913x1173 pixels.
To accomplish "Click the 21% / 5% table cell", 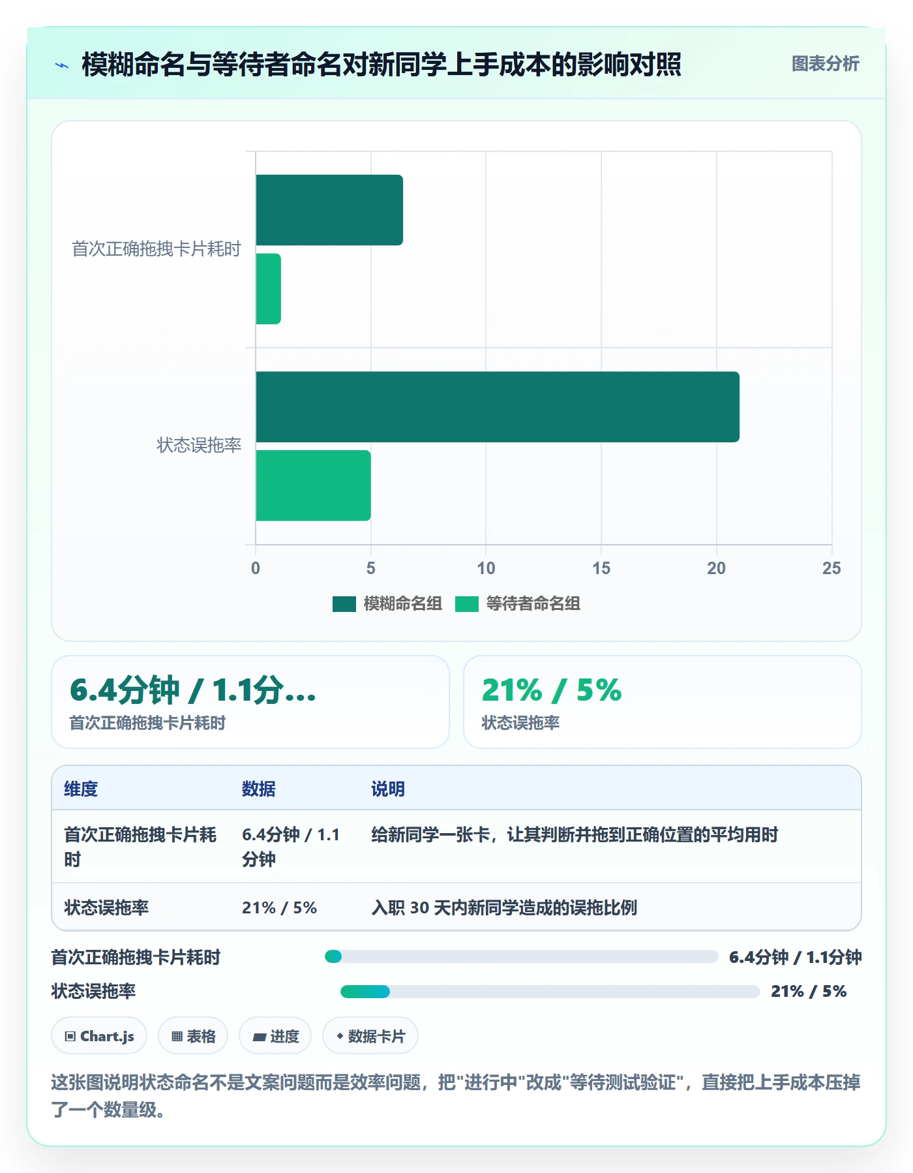I will (x=279, y=907).
